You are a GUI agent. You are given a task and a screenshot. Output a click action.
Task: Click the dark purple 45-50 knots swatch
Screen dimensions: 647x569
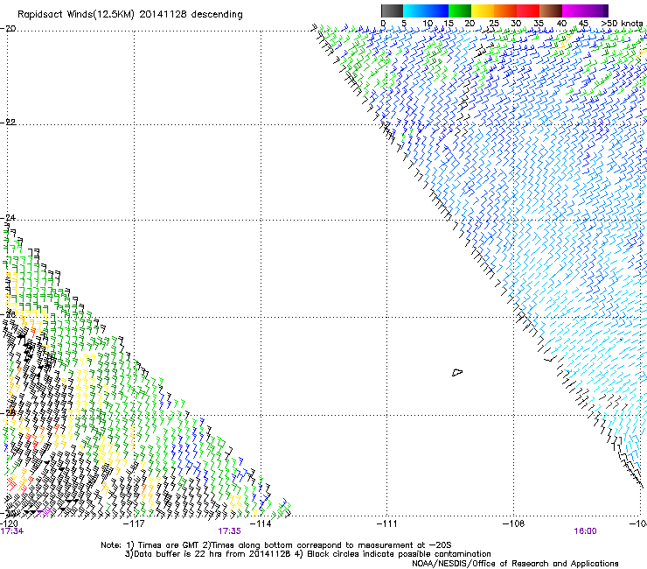(596, 11)
